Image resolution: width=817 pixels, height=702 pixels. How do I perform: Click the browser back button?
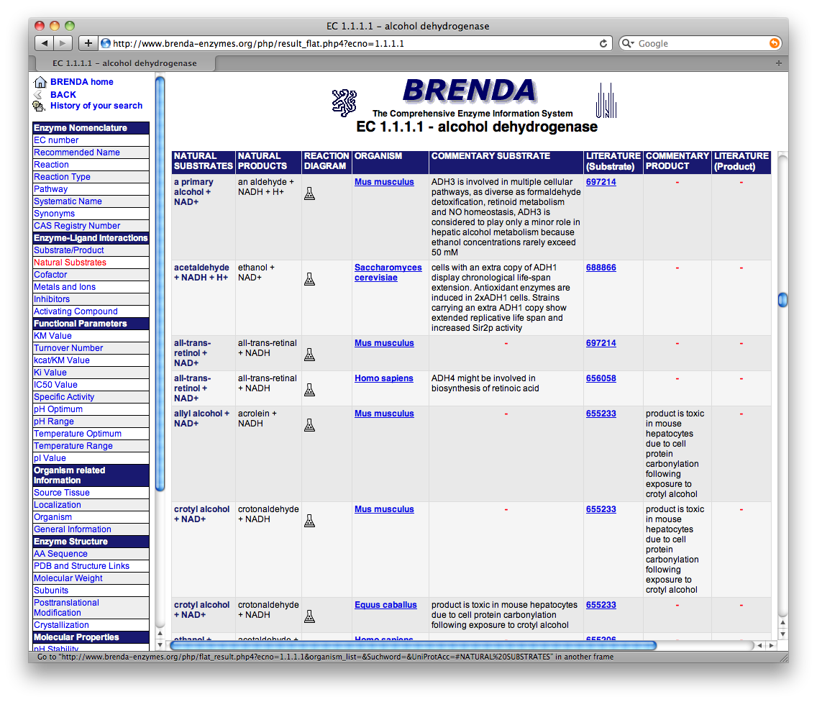tap(45, 43)
